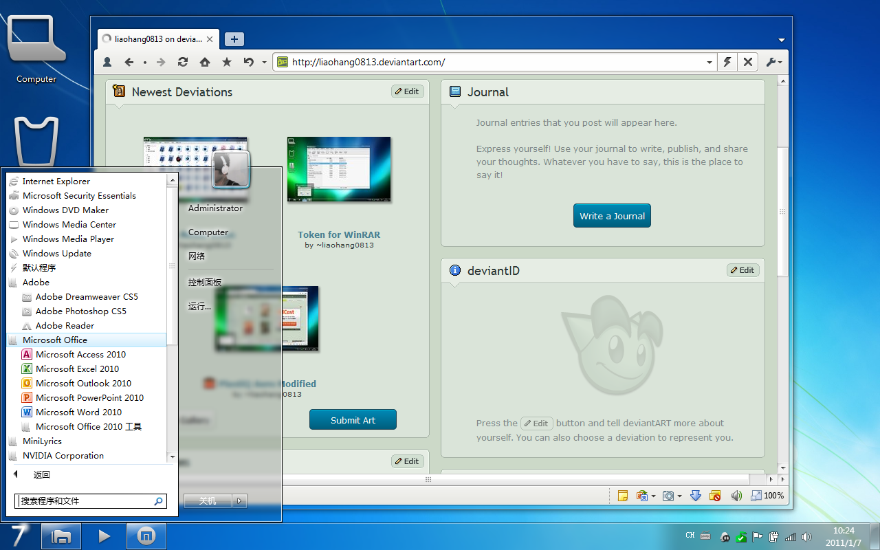Go forward in the browser
The width and height of the screenshot is (880, 550).
(x=161, y=62)
